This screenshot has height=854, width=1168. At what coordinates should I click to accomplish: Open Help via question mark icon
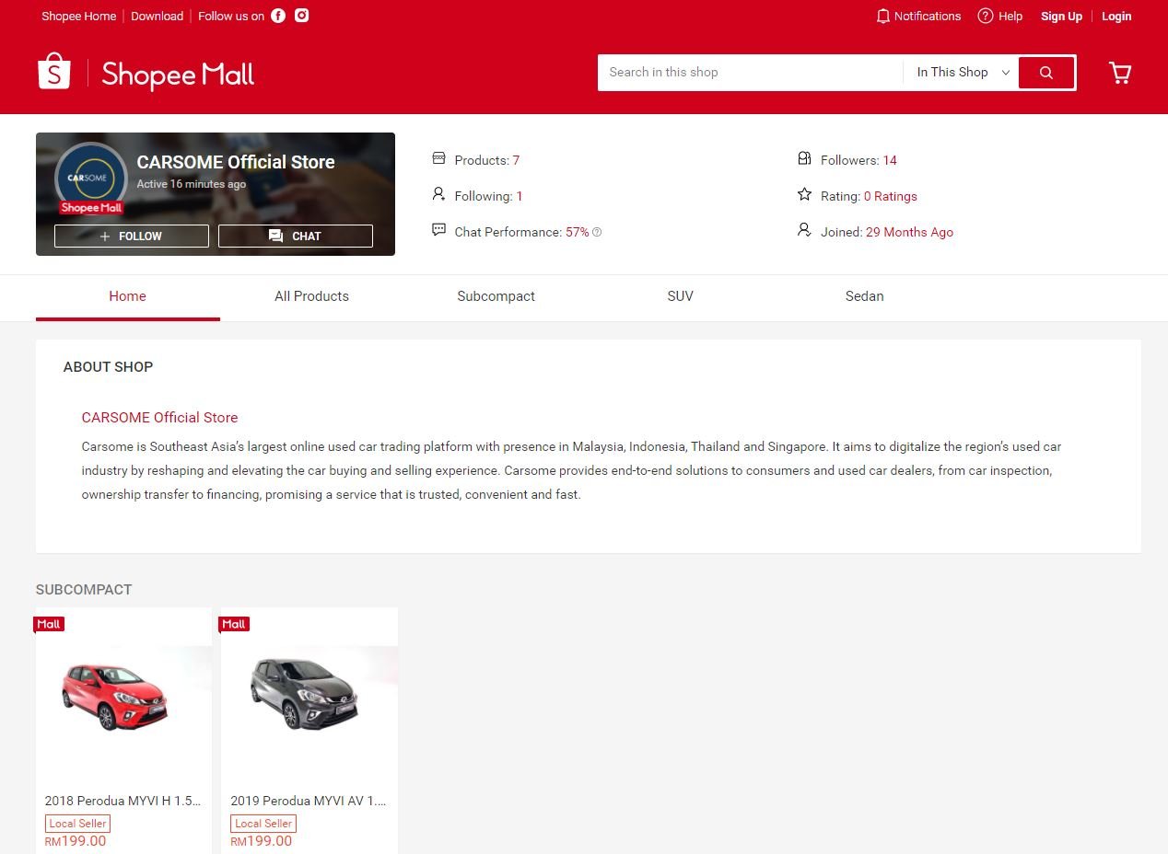[985, 16]
